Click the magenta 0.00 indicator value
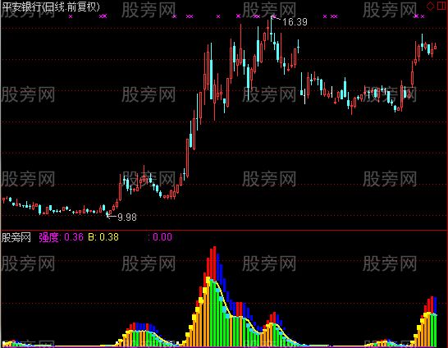 pos(162,237)
